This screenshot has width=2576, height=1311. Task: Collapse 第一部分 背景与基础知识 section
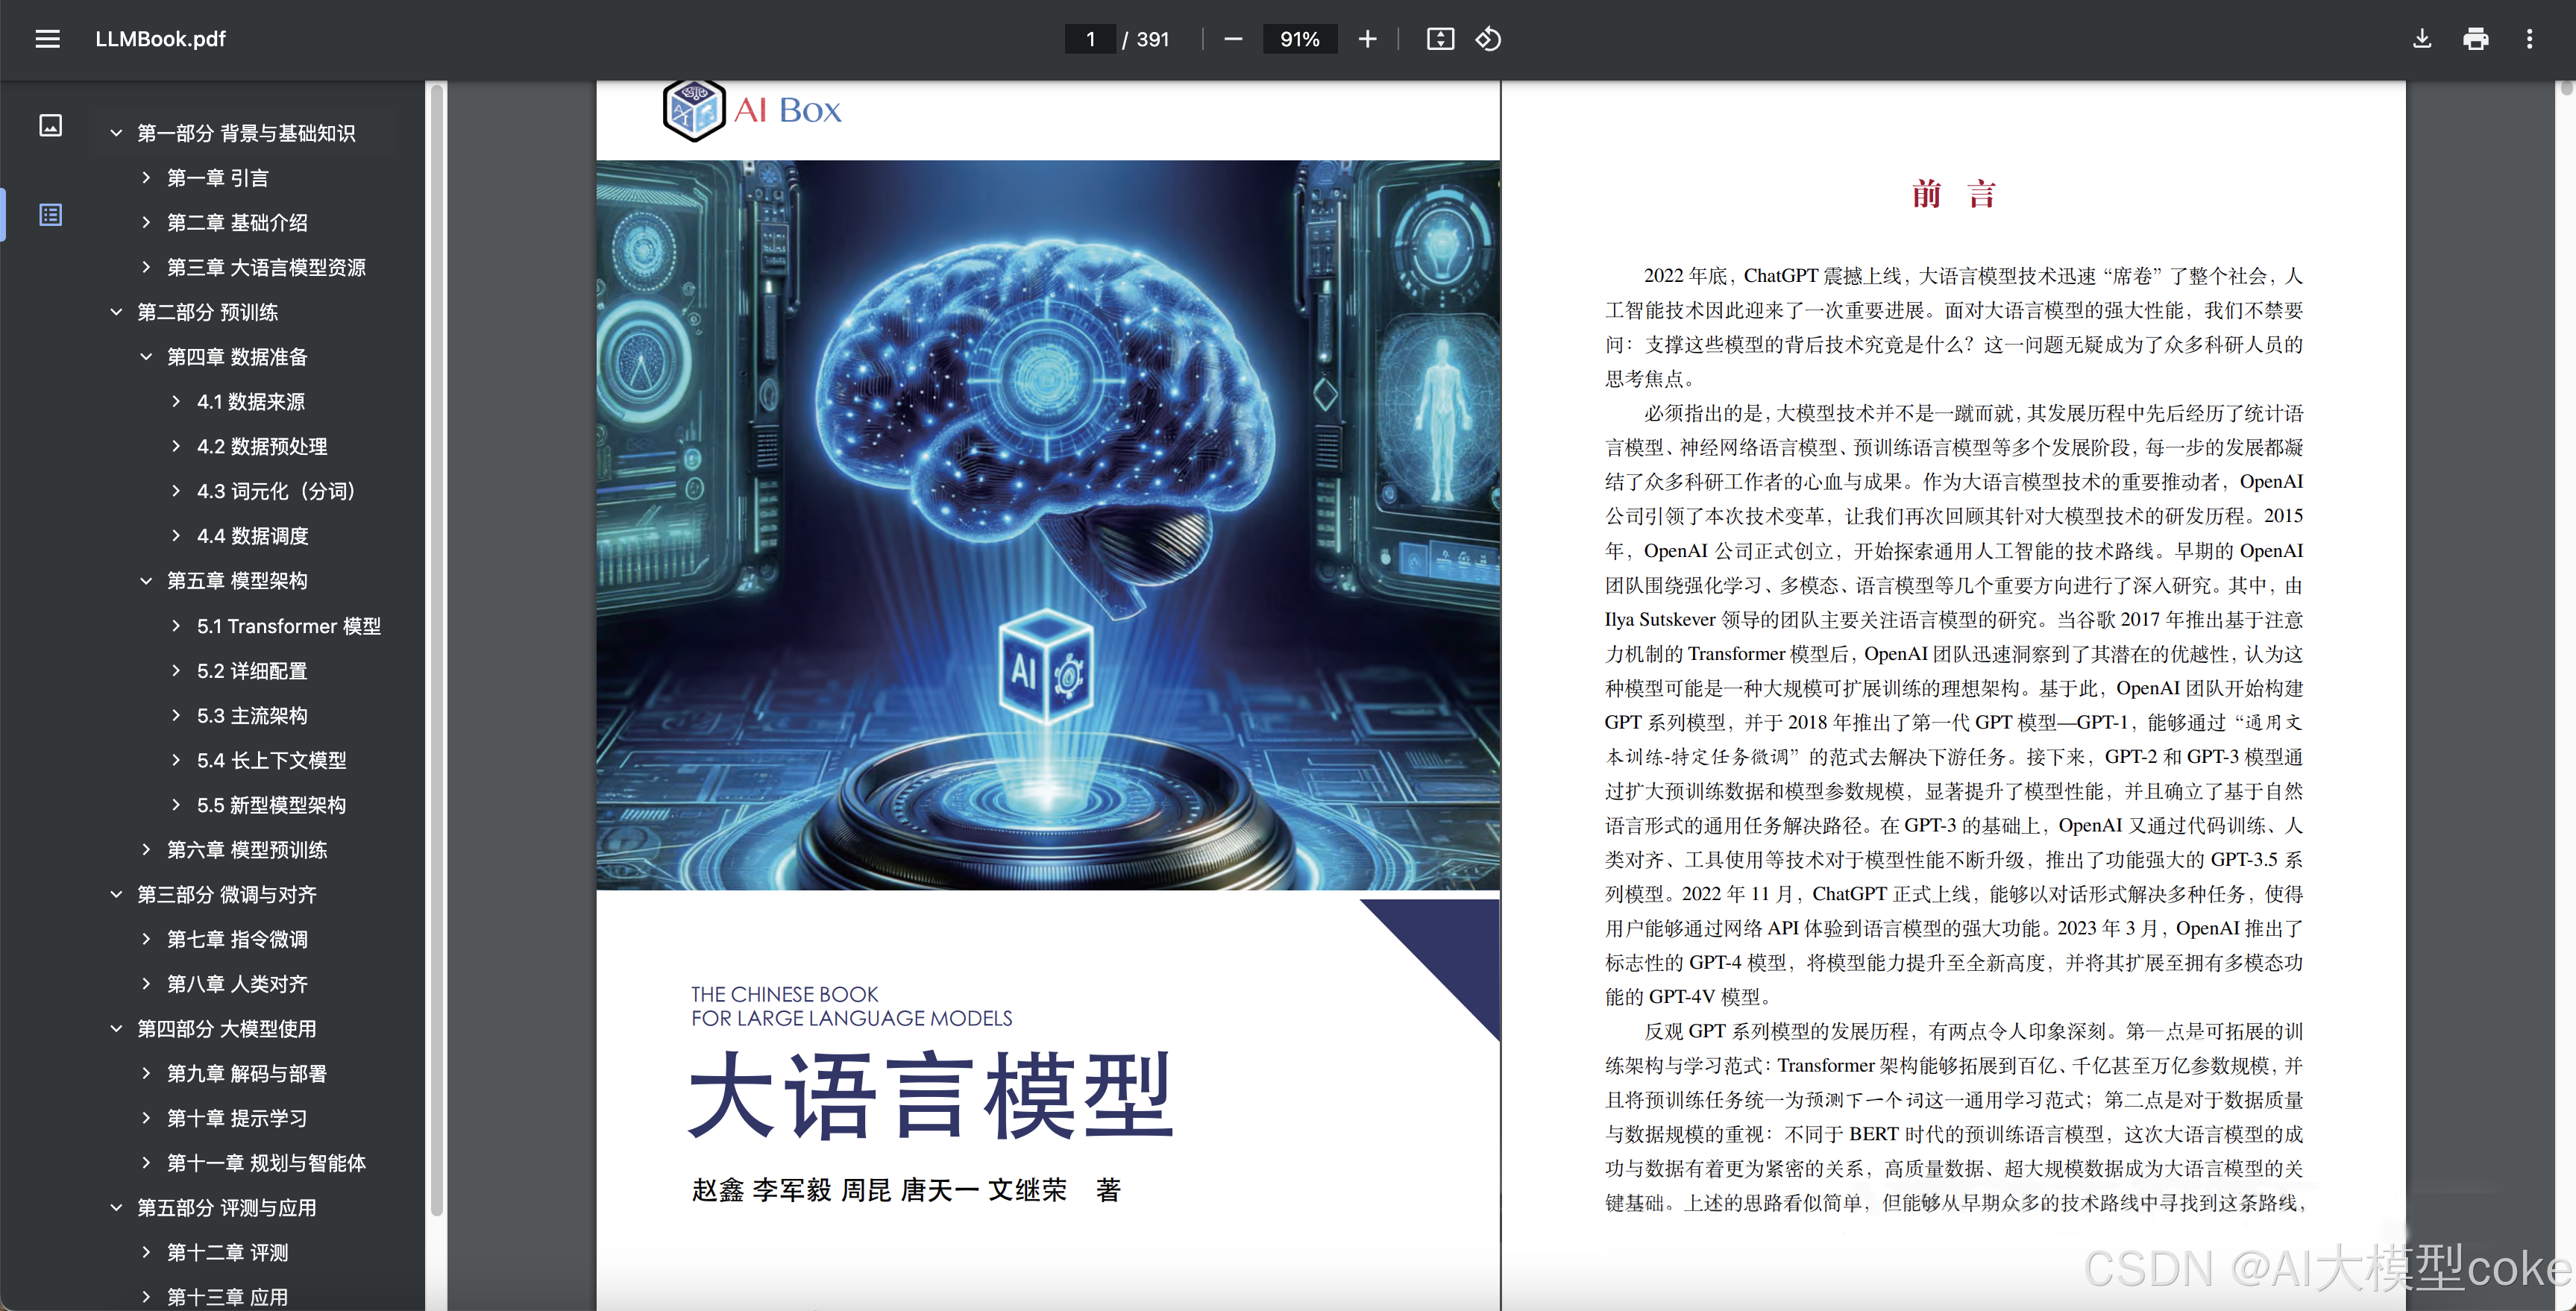point(116,133)
